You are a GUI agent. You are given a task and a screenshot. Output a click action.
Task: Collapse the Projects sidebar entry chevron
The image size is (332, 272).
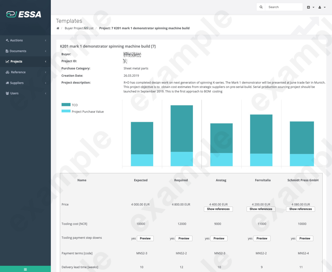pos(45,61)
